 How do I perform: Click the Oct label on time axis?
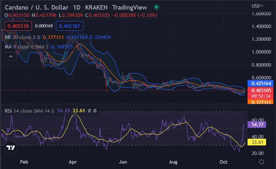pyautogui.click(x=223, y=162)
